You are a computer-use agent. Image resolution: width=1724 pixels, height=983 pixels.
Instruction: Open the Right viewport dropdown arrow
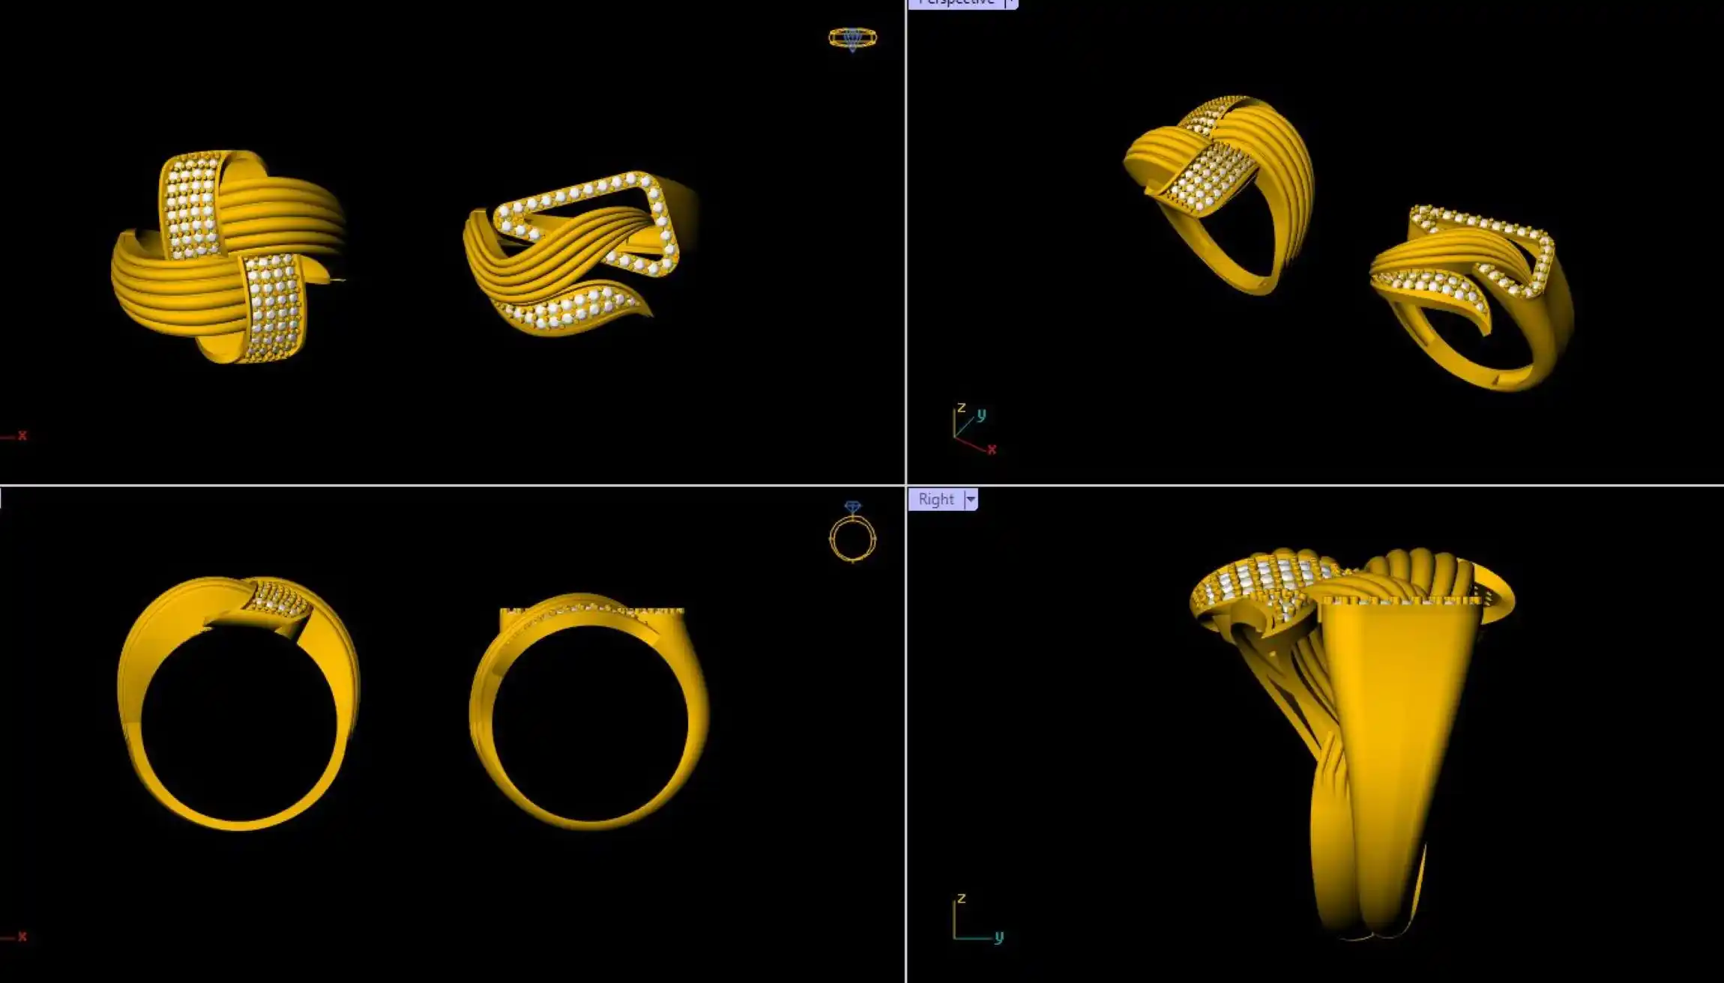pos(971,499)
